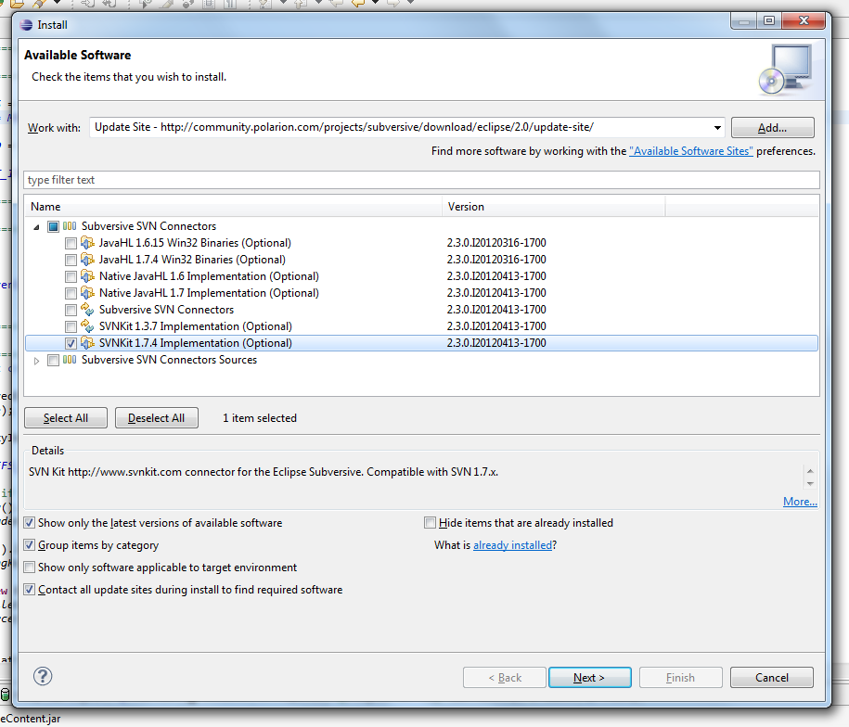The height and width of the screenshot is (727, 849).
Task: Click the Next > button
Action: (x=589, y=677)
